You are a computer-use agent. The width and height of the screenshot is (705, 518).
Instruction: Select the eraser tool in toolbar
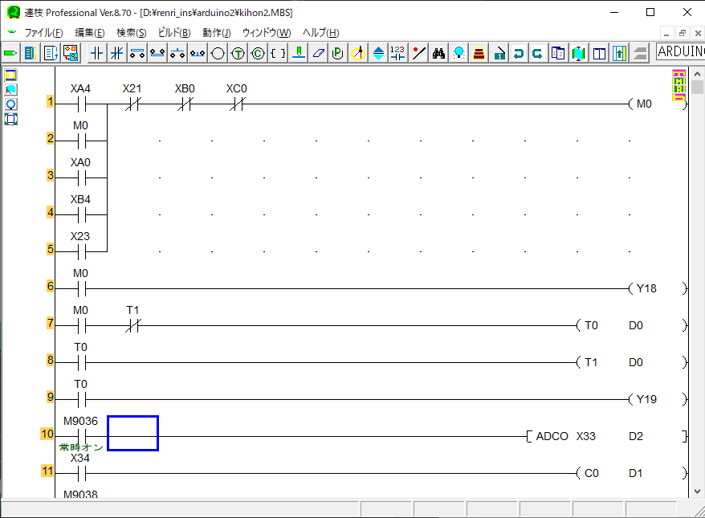[x=318, y=53]
